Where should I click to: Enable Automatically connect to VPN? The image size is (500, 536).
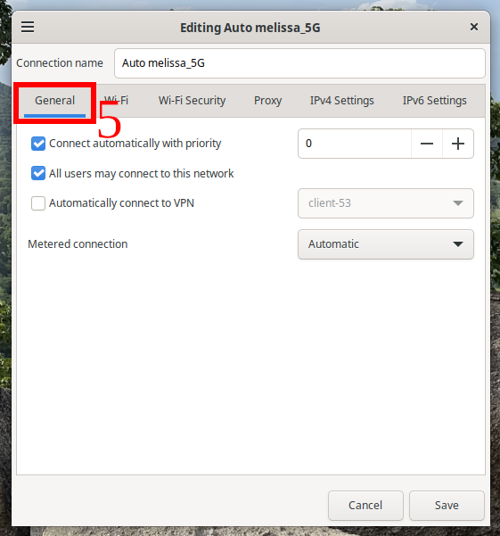pos(38,203)
